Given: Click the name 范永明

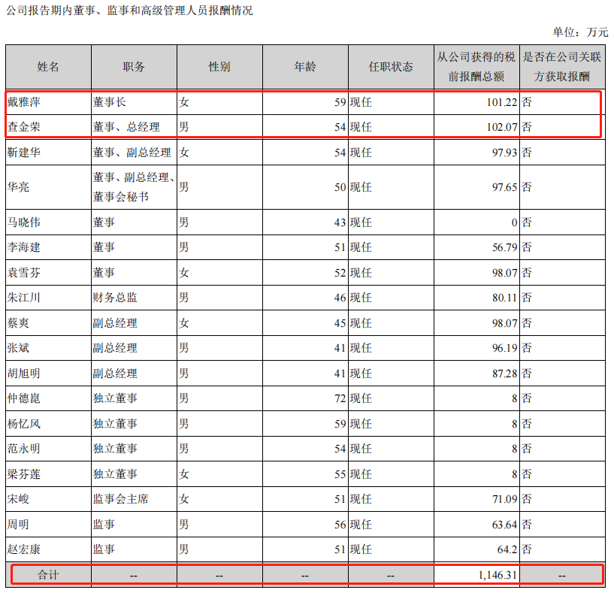Looking at the screenshot, I should point(23,449).
